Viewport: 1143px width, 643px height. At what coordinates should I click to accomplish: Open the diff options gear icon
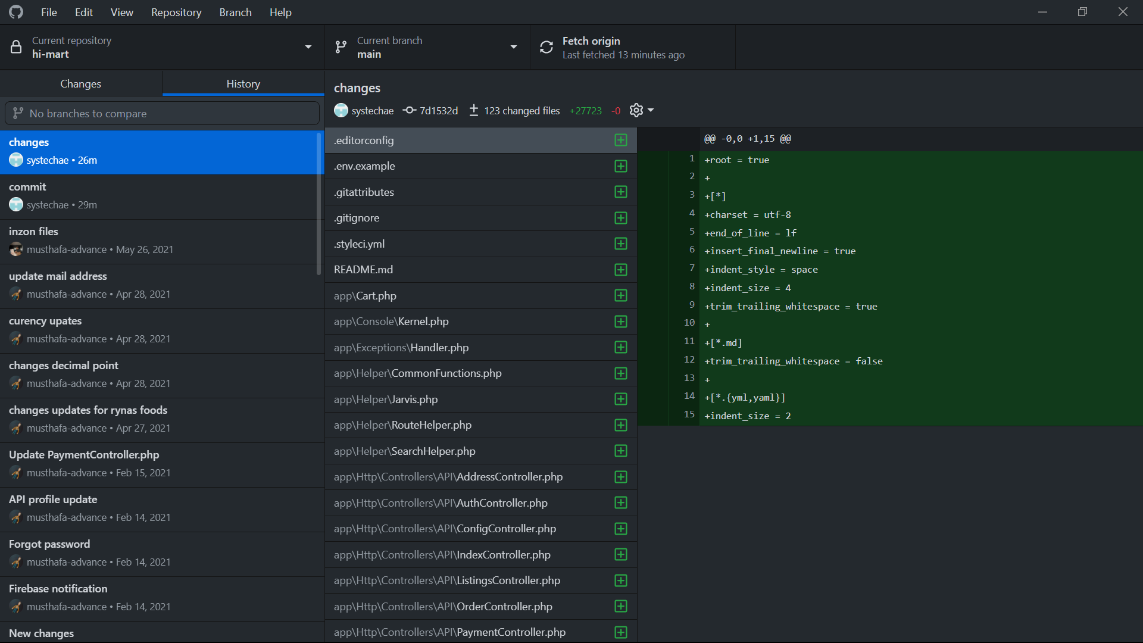[x=635, y=110]
